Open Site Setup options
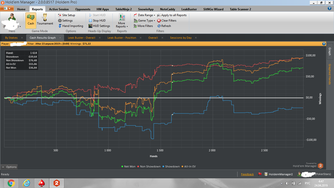The width and height of the screenshot is (334, 188). (x=66, y=15)
